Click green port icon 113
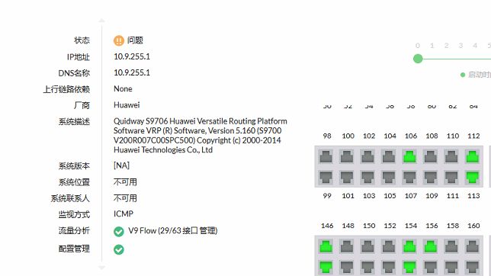The image size is (491, 276). 473,178
